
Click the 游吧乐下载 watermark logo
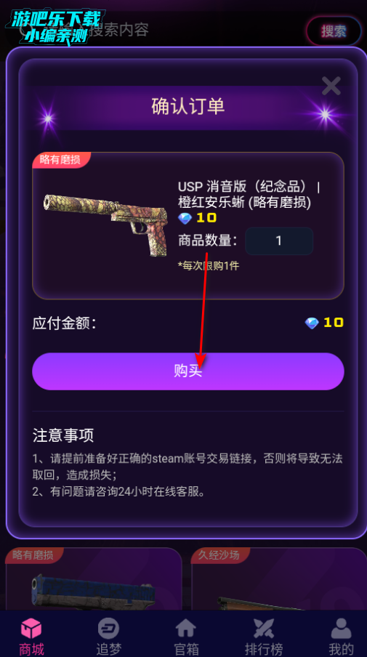pyautogui.click(x=54, y=28)
